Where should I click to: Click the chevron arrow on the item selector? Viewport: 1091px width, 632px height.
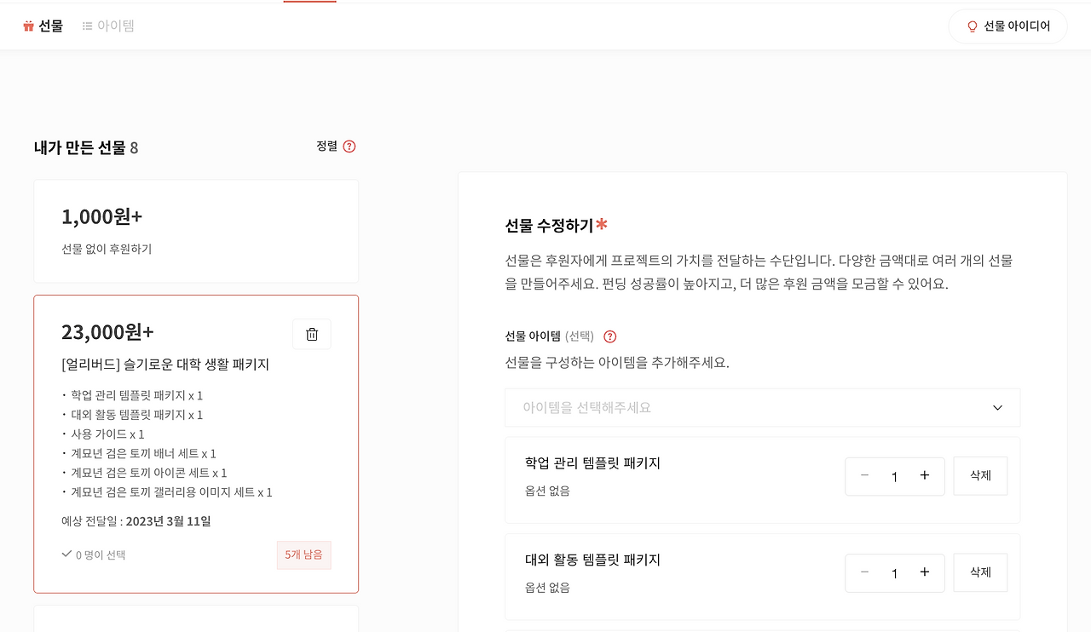click(x=996, y=407)
